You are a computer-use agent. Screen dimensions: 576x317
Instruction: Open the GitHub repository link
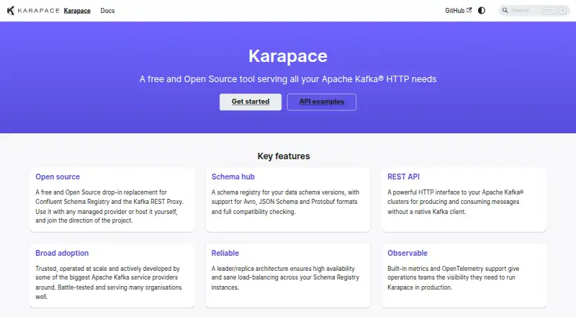click(458, 11)
